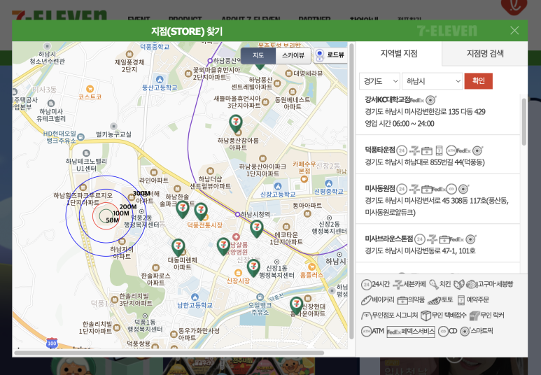Click the 7-Eleven pin near 홈타운아파트
This screenshot has width=541, height=375.
[297, 304]
